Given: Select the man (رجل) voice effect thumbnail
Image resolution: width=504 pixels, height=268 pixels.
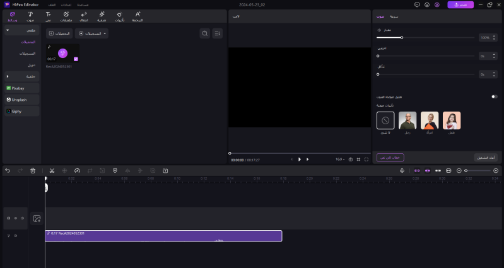Looking at the screenshot, I should (407, 120).
